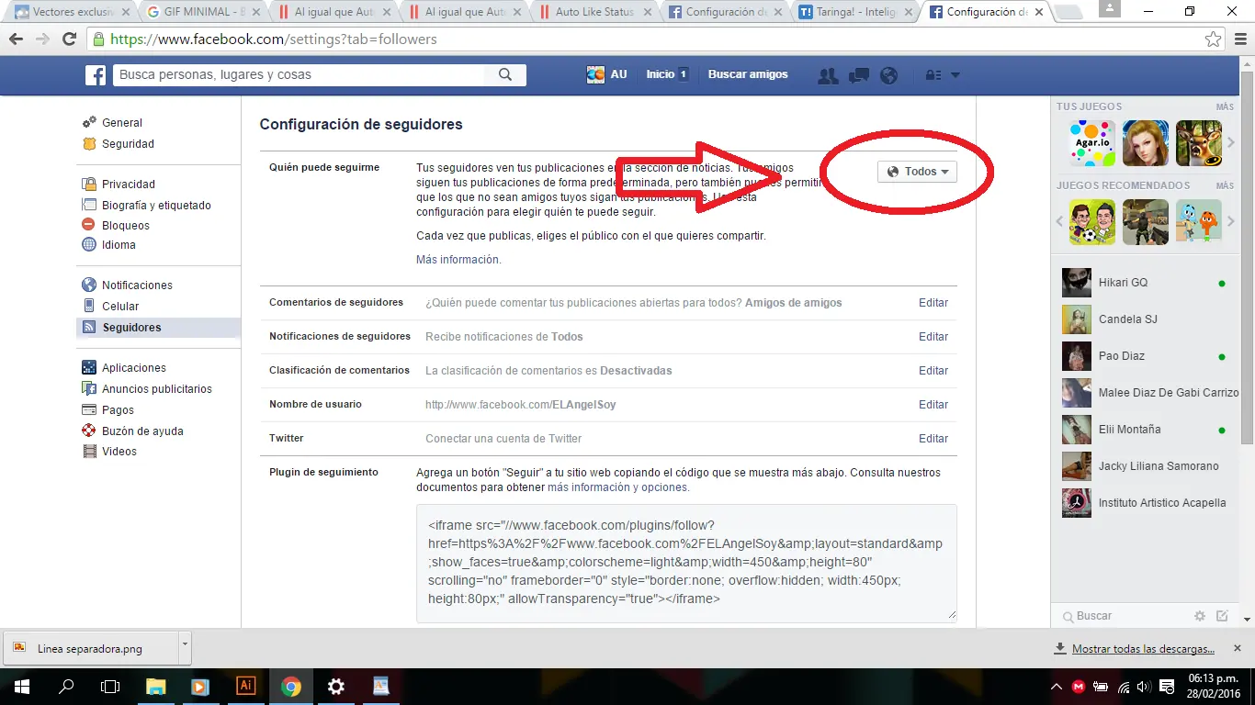Focus the chat Buscar search field

point(1126,616)
